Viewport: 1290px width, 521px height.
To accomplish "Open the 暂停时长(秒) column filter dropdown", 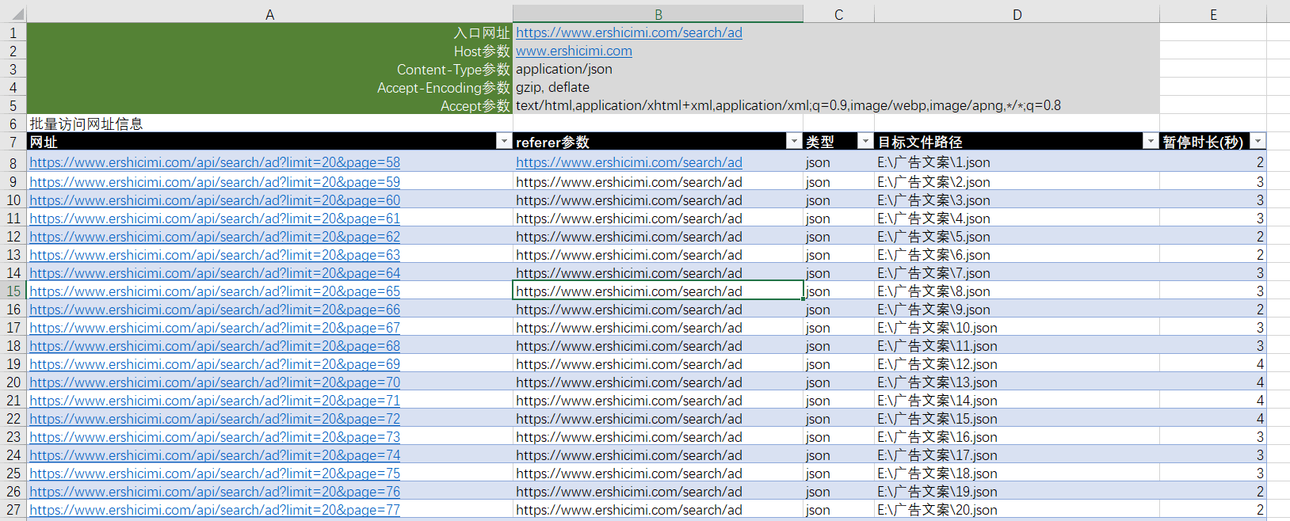I will point(1257,141).
